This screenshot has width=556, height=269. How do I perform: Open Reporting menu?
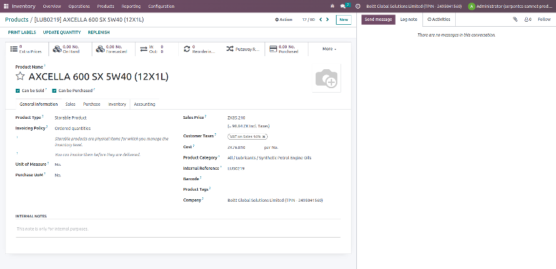point(131,7)
